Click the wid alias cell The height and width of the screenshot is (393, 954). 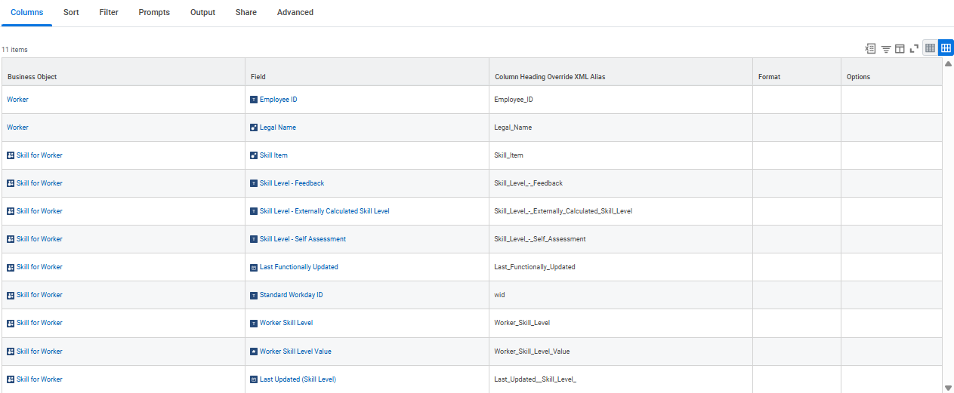[621, 295]
